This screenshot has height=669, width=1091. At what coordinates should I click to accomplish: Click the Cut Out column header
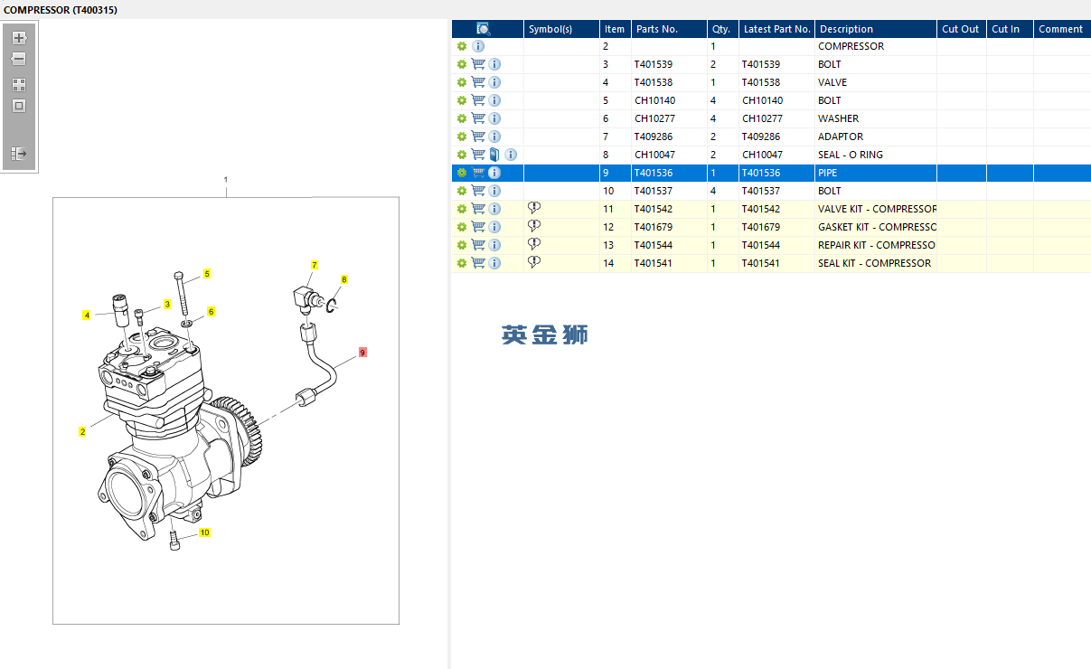coord(961,29)
